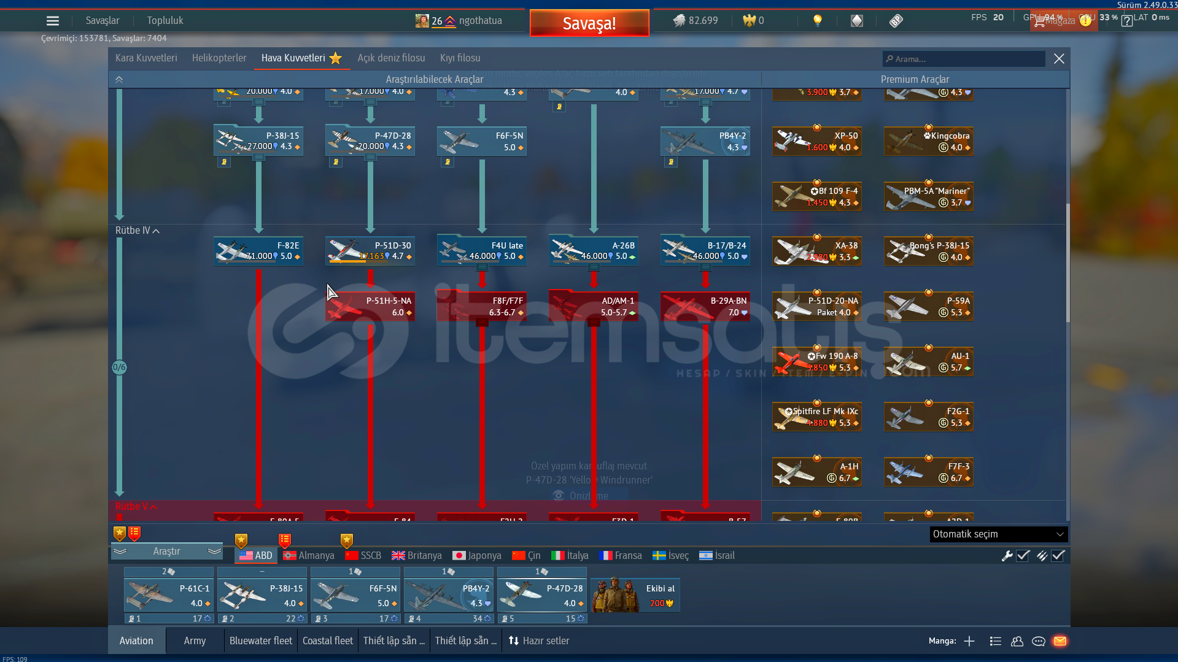Collapse research tree with double chevron
Screen dimensions: 1178x662
pyautogui.click(x=119, y=80)
